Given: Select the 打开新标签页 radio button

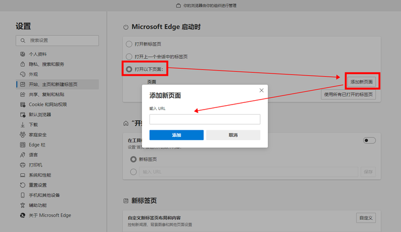Looking at the screenshot, I should pyautogui.click(x=129, y=44).
